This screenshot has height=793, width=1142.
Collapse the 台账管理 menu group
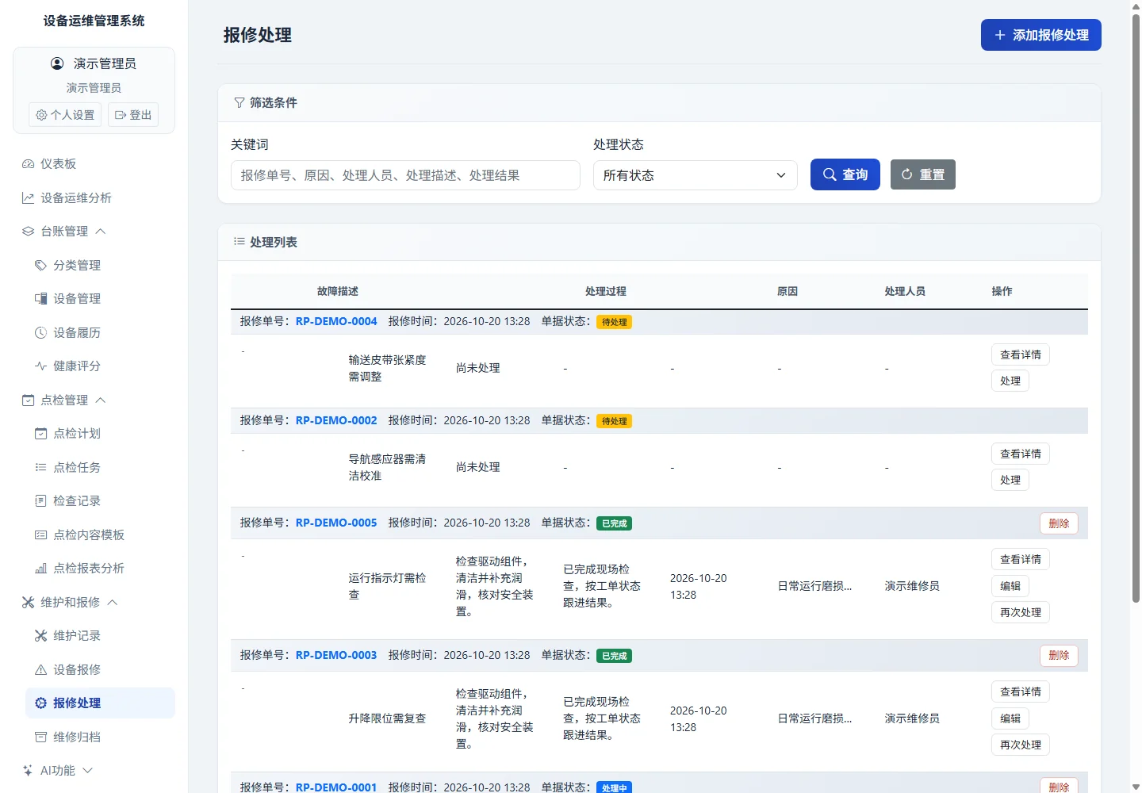pyautogui.click(x=94, y=232)
